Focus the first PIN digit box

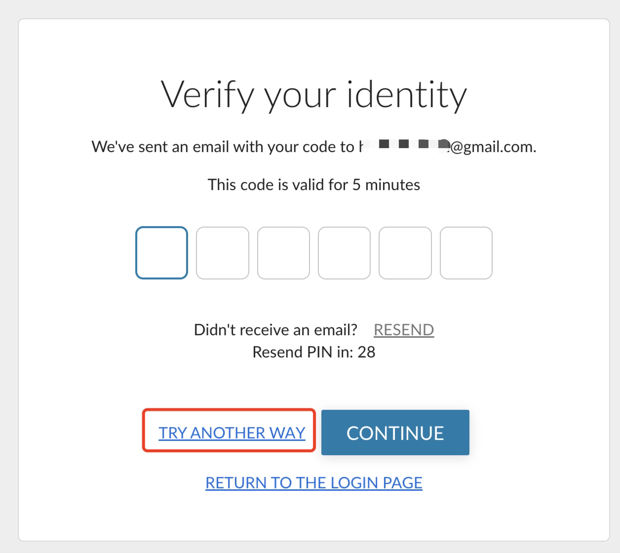(161, 253)
